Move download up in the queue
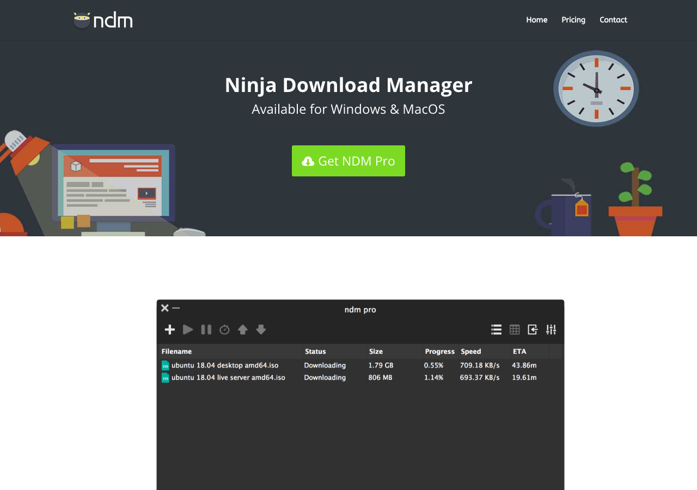Viewport: 697px width, 490px height. (242, 329)
